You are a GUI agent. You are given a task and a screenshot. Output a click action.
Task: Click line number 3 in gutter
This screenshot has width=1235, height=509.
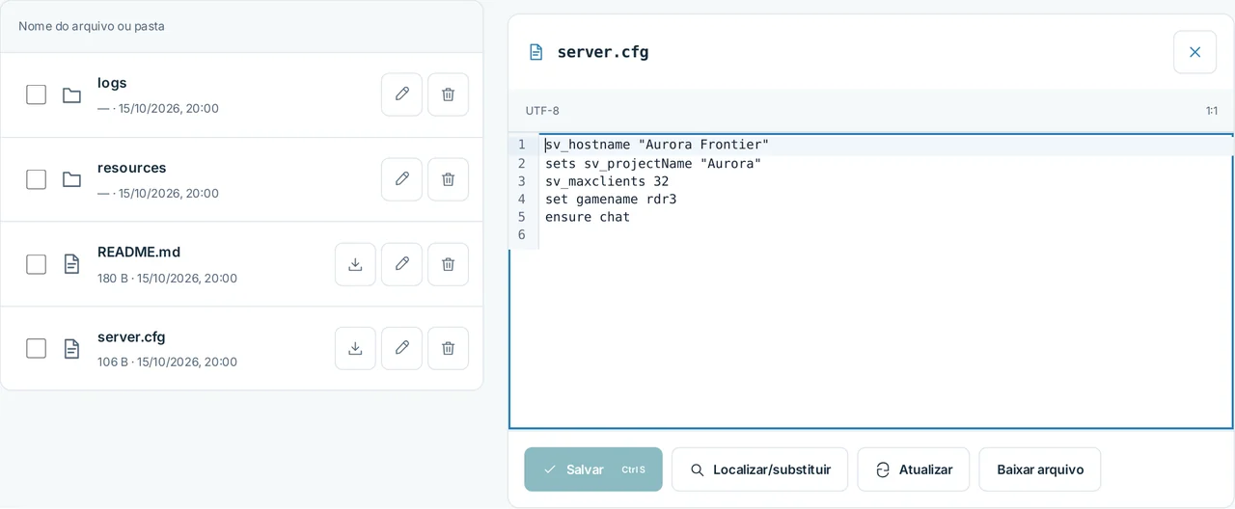(x=522, y=181)
